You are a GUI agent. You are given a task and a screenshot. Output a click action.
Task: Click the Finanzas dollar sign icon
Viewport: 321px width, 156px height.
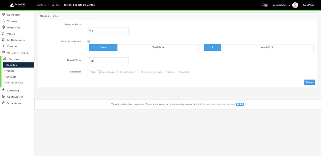pyautogui.click(x=3, y=46)
